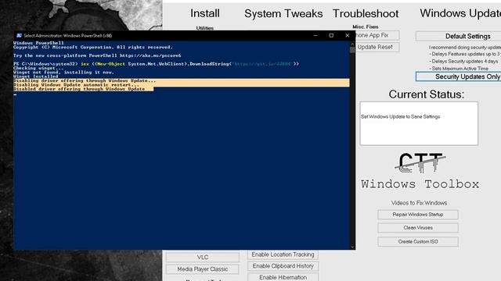Click the 'Videos to Fix Windows' label
The height and width of the screenshot is (281, 501).
419,203
